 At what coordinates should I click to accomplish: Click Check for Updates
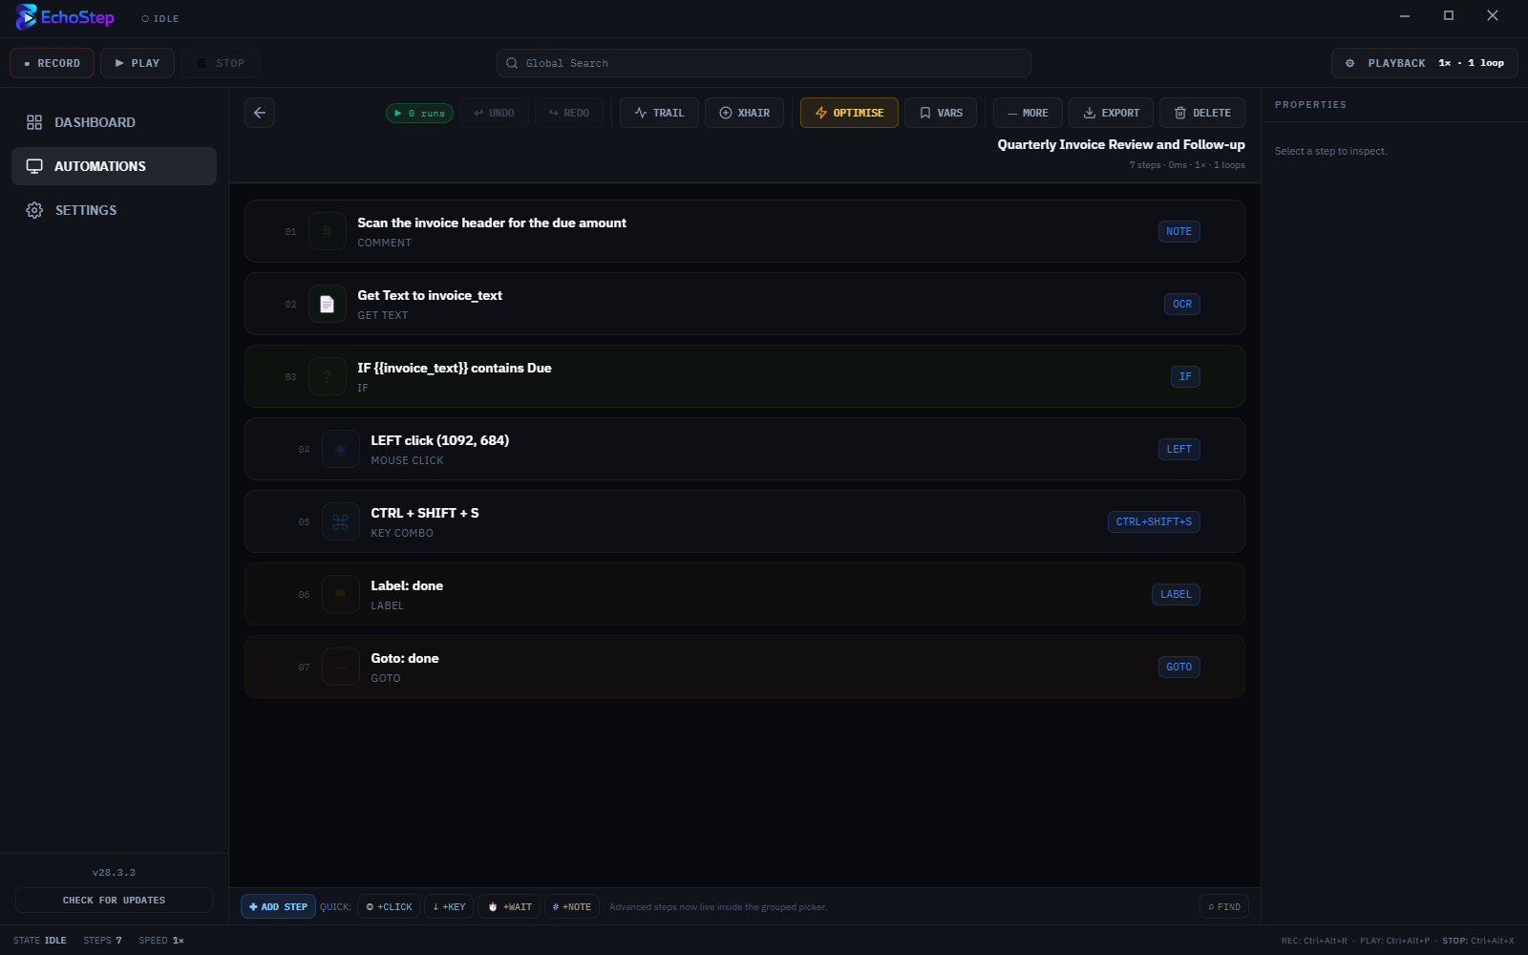114,900
